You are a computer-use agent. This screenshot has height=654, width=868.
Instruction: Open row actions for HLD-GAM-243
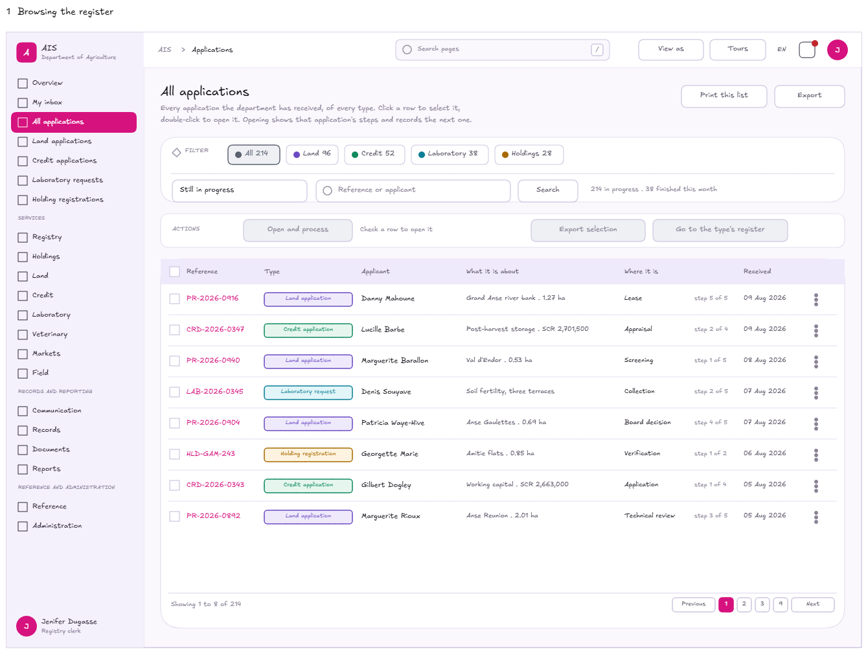(816, 455)
